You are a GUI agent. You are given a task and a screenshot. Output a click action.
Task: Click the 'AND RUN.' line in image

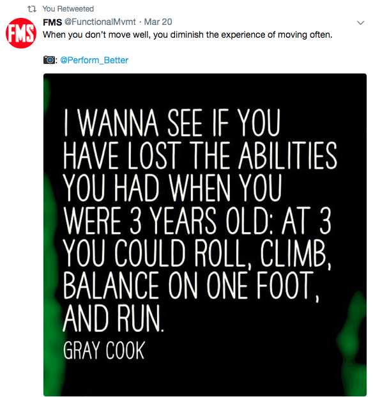click(x=113, y=318)
